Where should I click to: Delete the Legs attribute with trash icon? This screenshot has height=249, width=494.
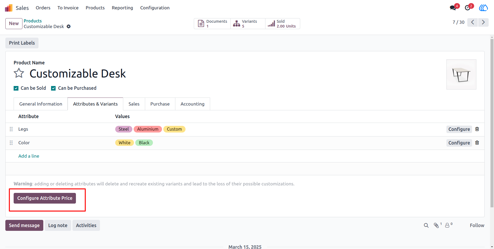click(477, 129)
